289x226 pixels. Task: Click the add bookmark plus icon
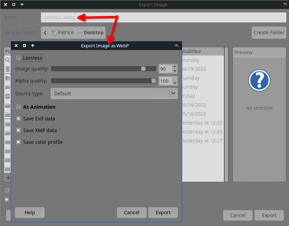8,178
